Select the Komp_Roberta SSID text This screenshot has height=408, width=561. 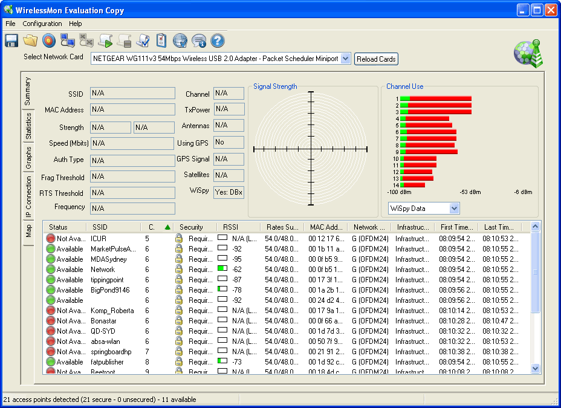click(x=112, y=311)
